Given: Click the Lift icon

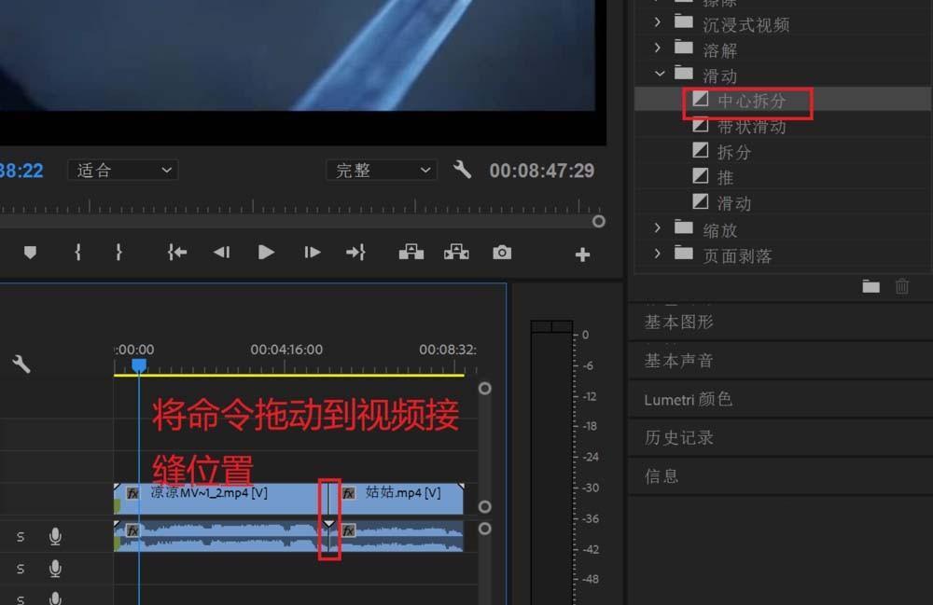Looking at the screenshot, I should [411, 252].
